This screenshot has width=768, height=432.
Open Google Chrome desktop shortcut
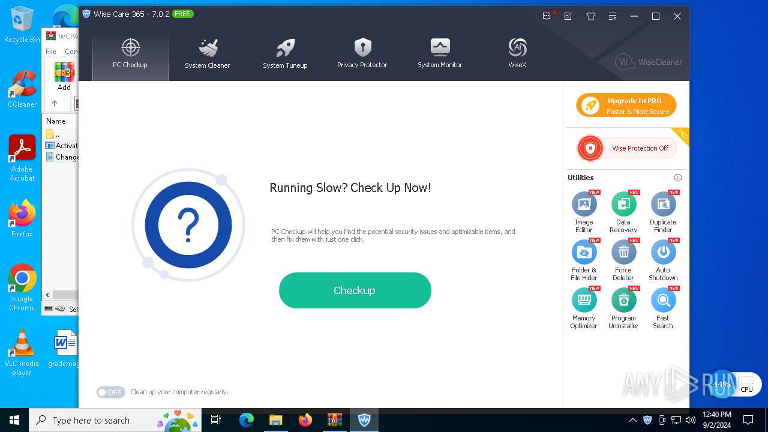22,288
